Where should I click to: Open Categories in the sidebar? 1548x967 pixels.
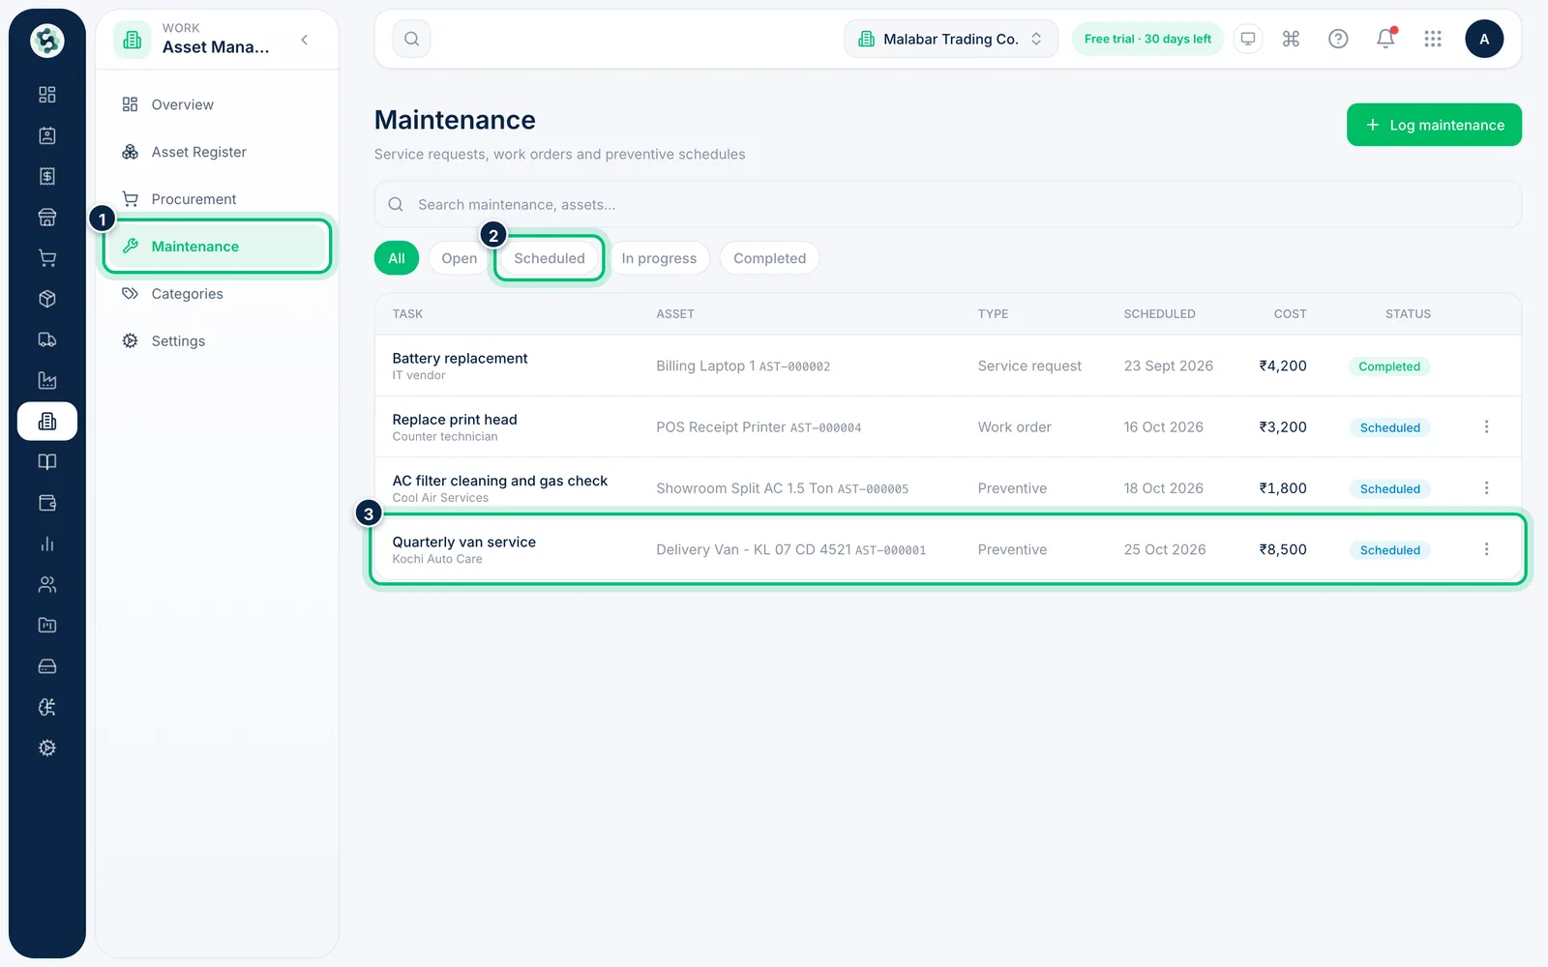coord(217,294)
